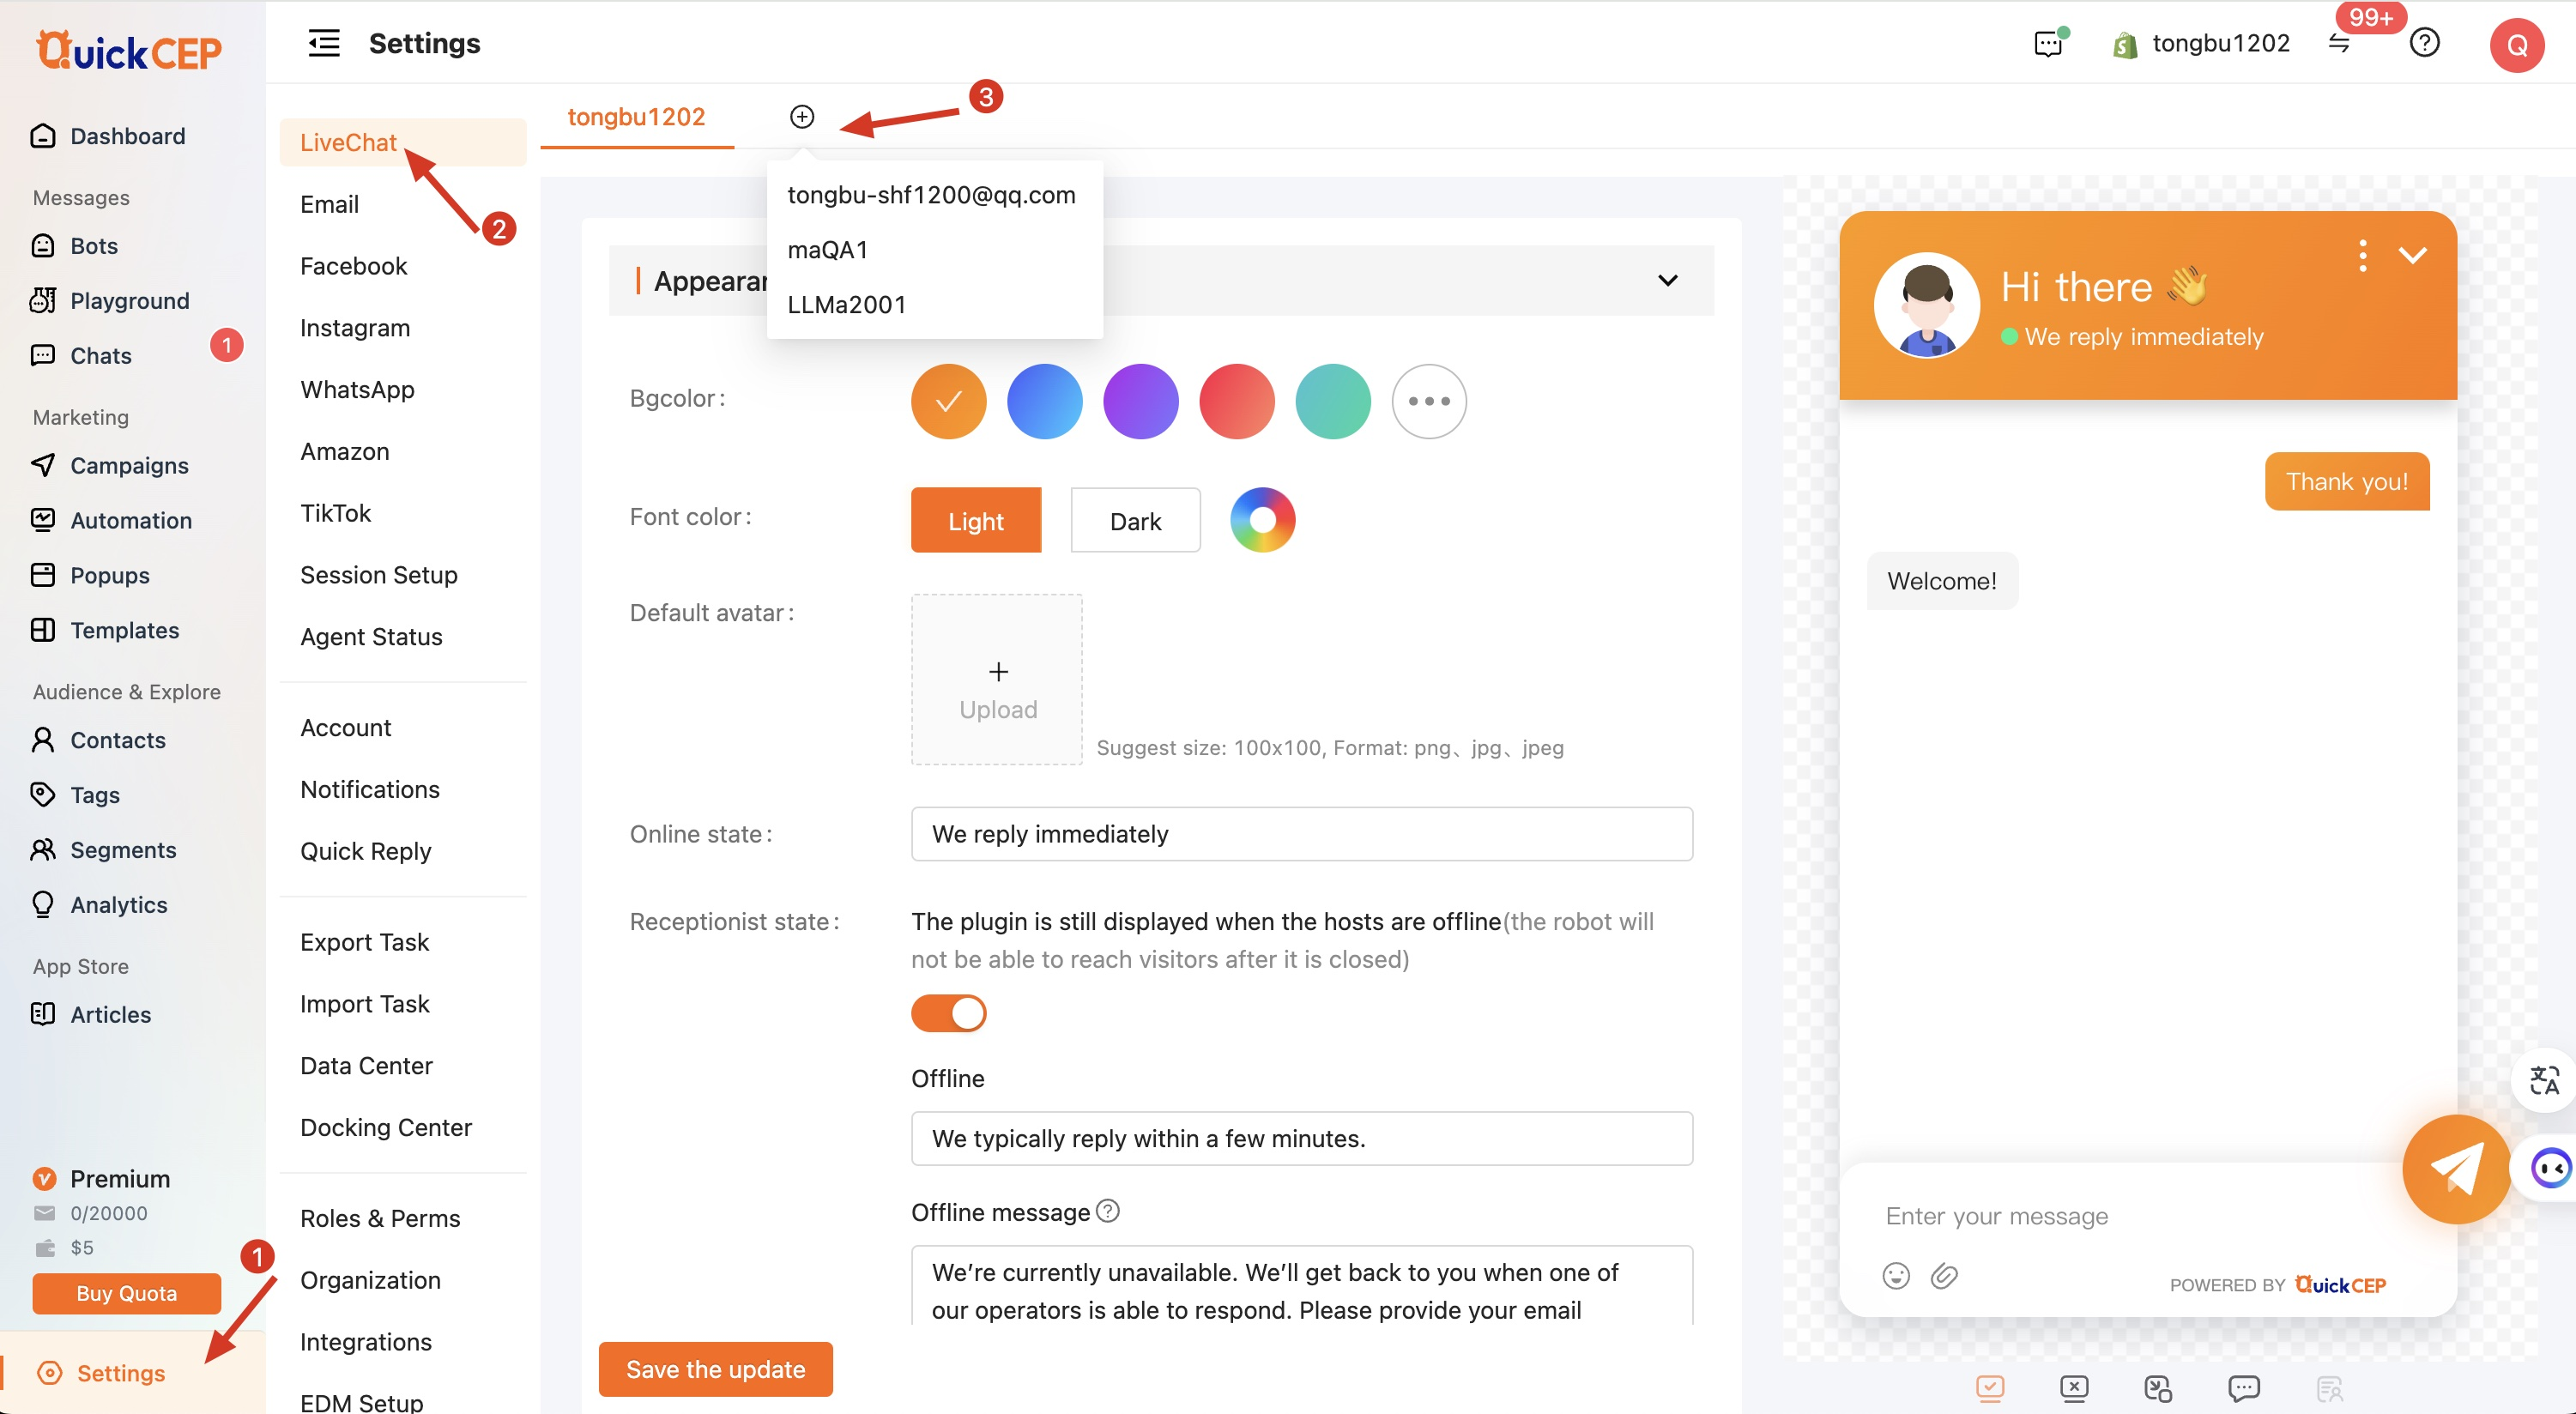Open Chats with one unread
The height and width of the screenshot is (1414, 2576).
pos(100,356)
